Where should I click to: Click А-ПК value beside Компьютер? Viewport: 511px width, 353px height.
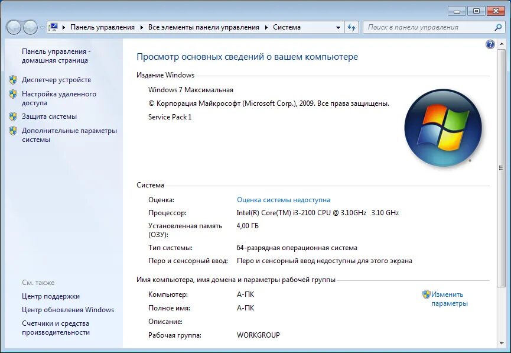point(245,294)
